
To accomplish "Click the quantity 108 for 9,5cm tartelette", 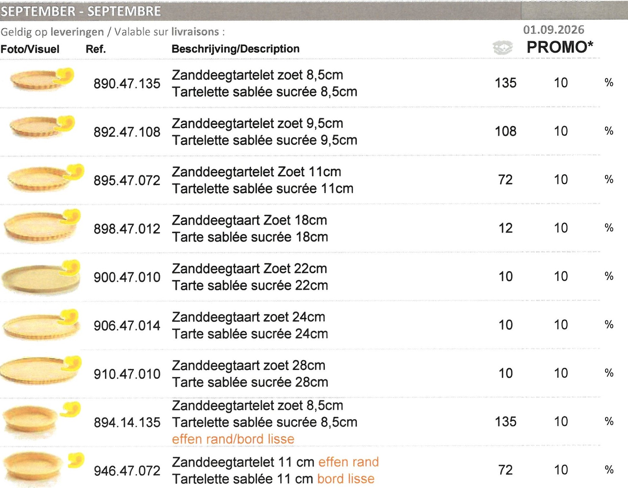I will click(506, 131).
